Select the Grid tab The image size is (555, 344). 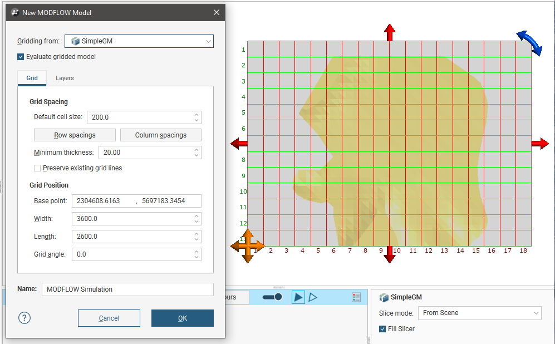coord(32,78)
